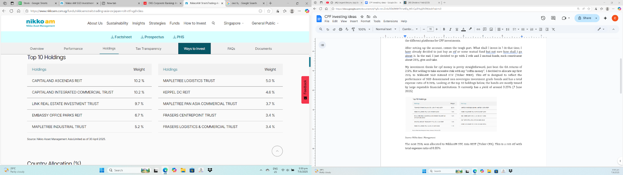The image size is (623, 175).
Task: Click the Docs search menus magnifier icon
Action: pyautogui.click(x=320, y=29)
